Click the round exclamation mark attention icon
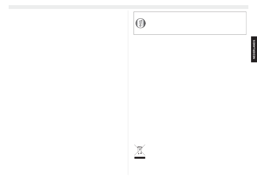 [x=140, y=23]
